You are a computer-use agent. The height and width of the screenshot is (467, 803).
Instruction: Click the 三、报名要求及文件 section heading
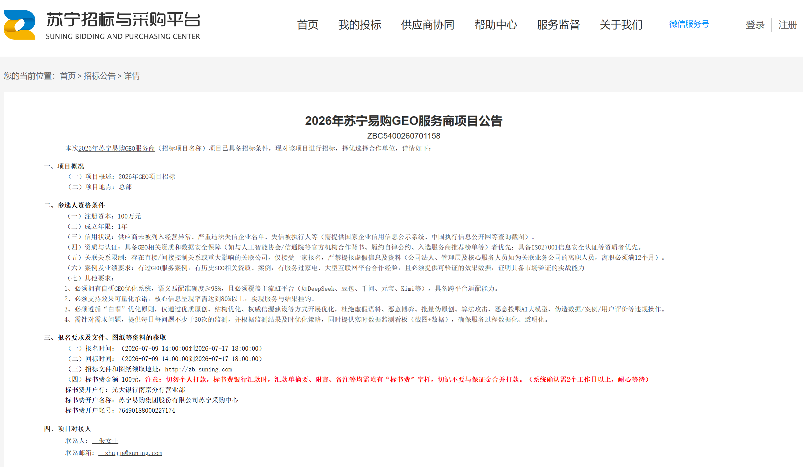105,337
